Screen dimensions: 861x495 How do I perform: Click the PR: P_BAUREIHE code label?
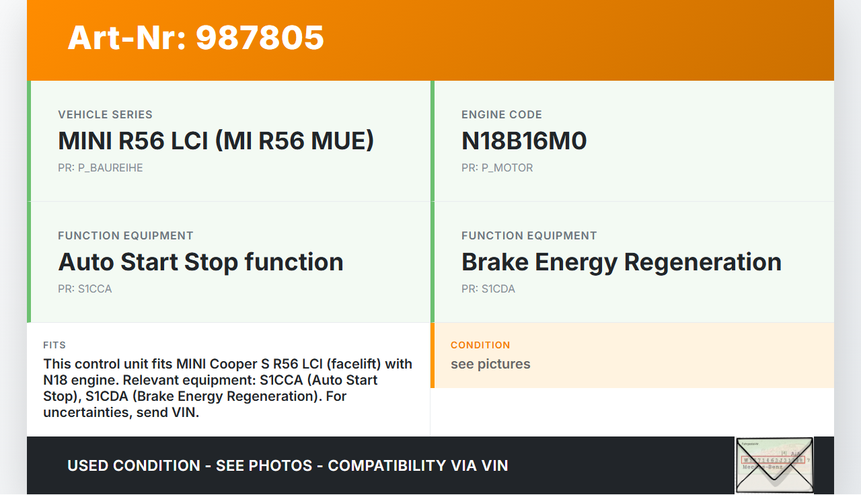[x=100, y=167]
